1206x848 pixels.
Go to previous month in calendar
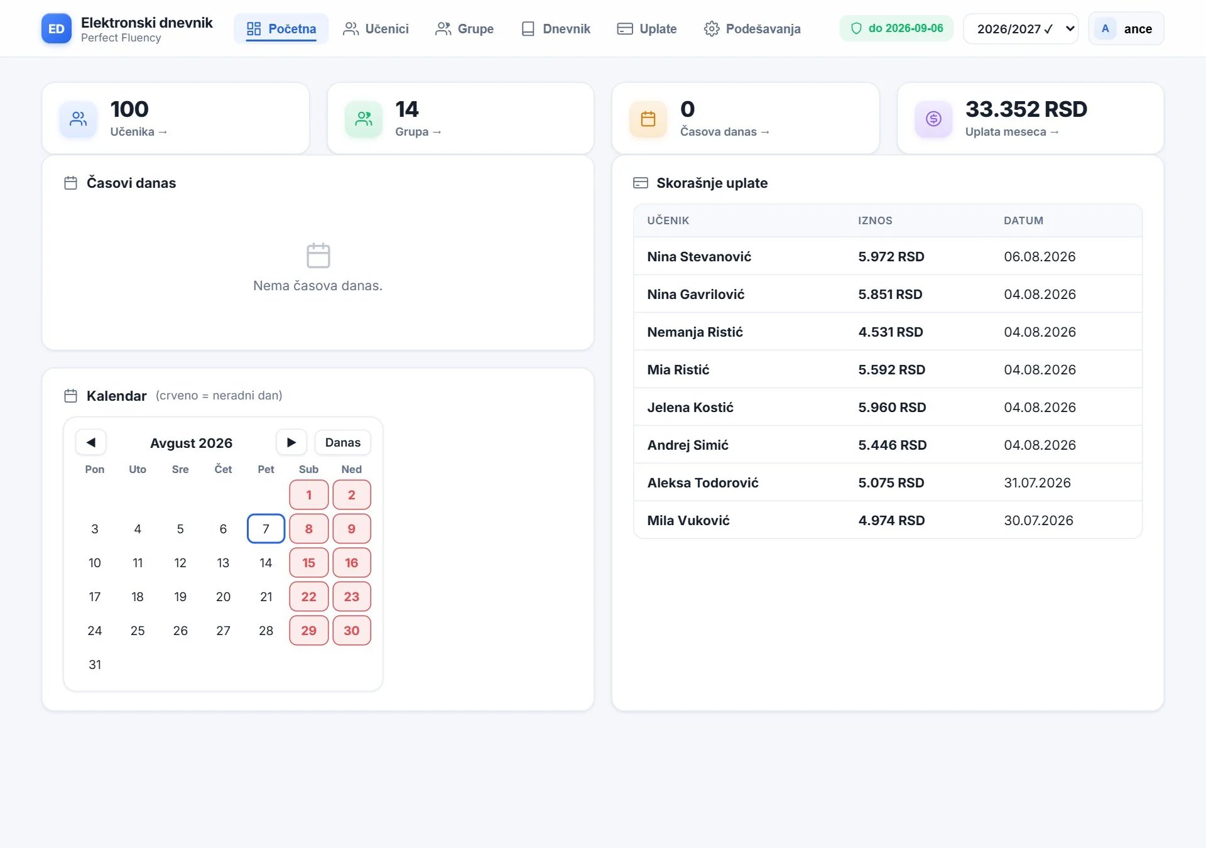tap(91, 442)
